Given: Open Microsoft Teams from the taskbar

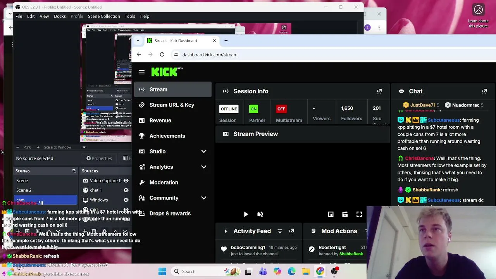Looking at the screenshot, I should pos(263,272).
